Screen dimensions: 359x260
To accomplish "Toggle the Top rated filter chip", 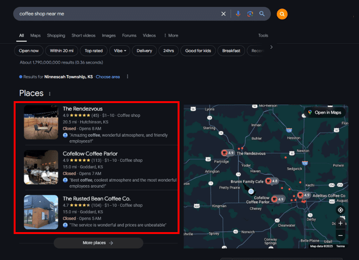I will point(94,51).
